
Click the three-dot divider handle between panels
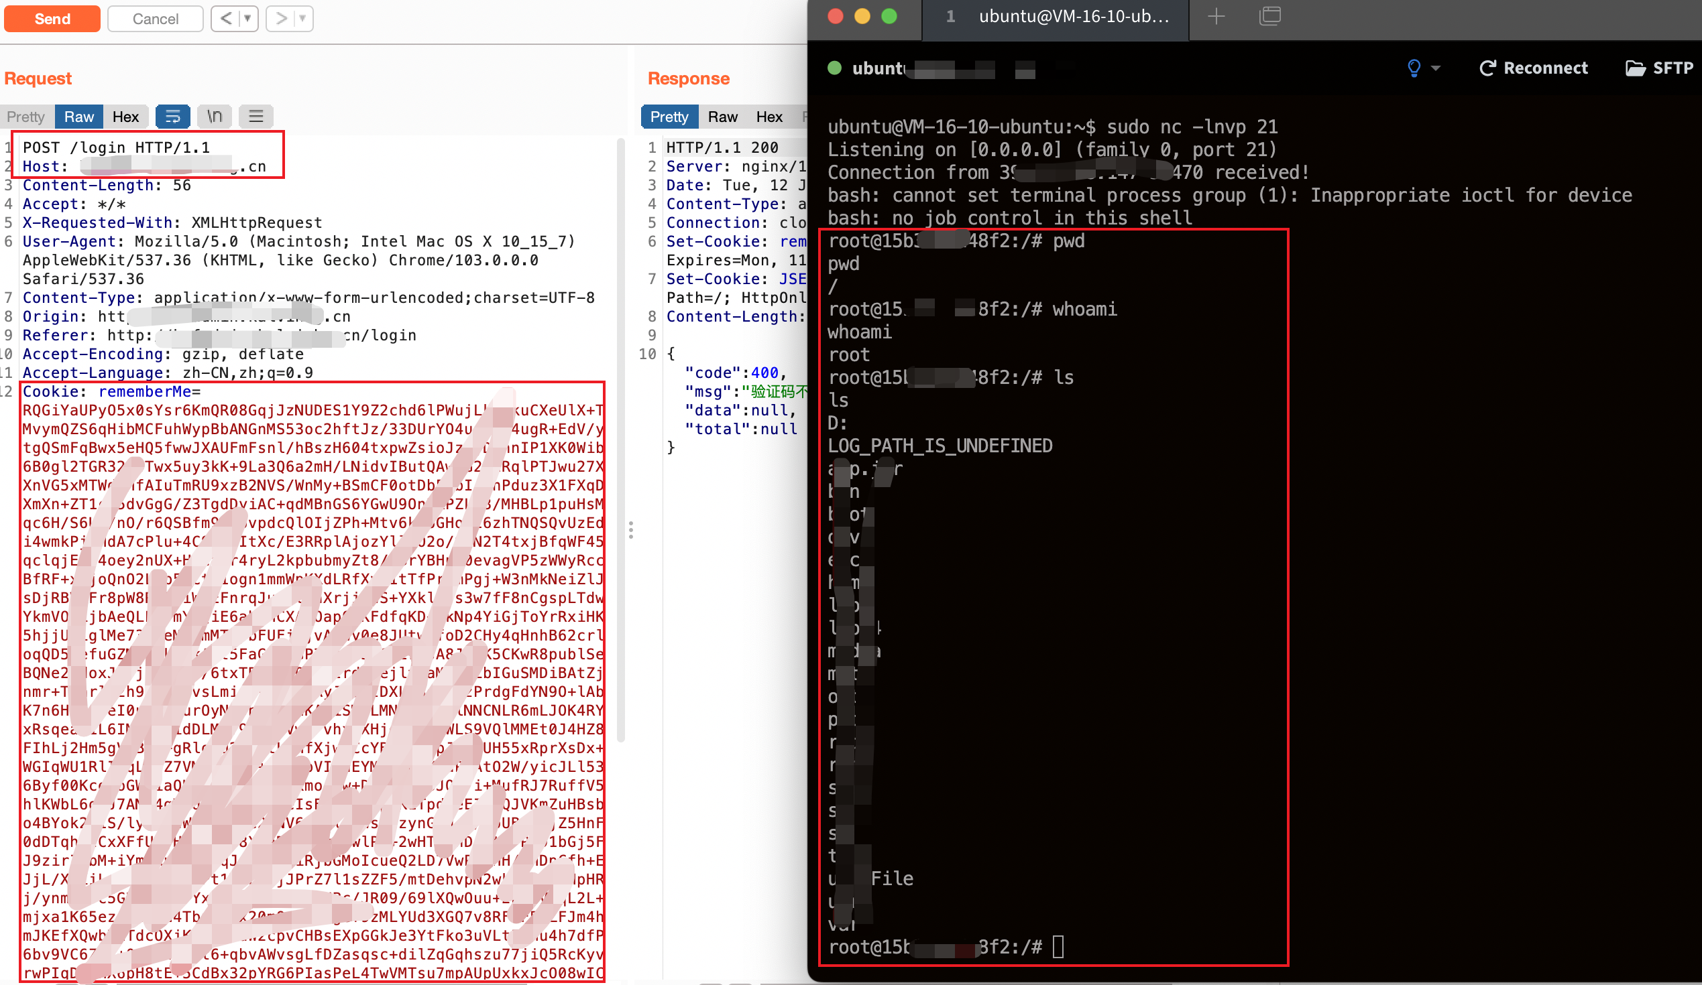pos(631,529)
